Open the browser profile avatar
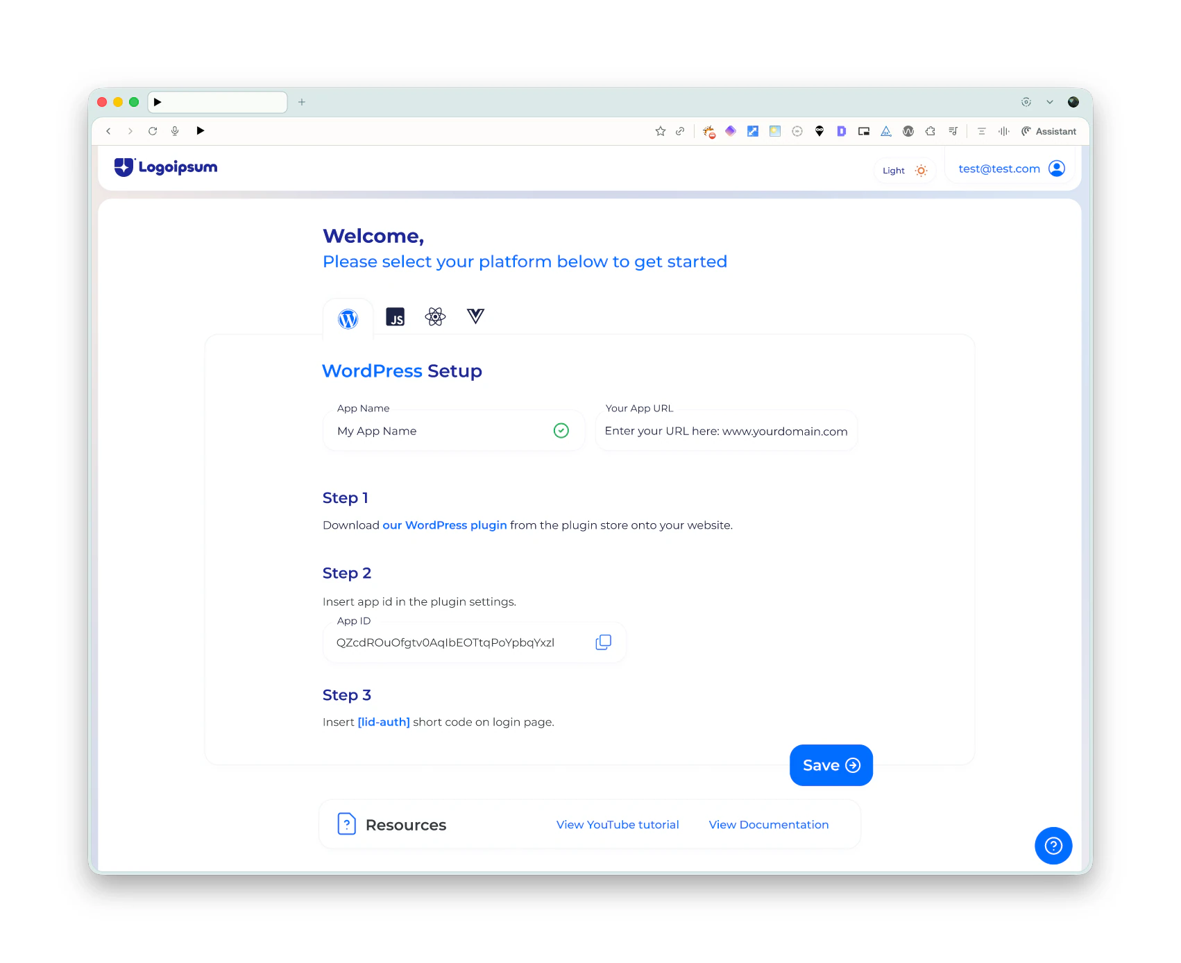Screen dimensions: 1181x963 [x=1073, y=102]
